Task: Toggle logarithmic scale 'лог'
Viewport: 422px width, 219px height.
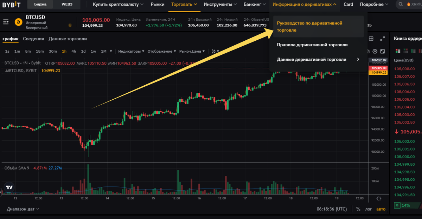Action: tap(368, 209)
